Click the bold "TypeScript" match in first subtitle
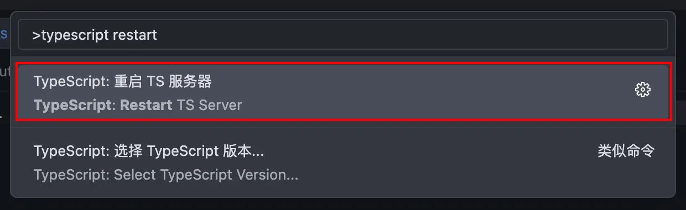Image resolution: width=686 pixels, height=210 pixels. pyautogui.click(x=73, y=105)
